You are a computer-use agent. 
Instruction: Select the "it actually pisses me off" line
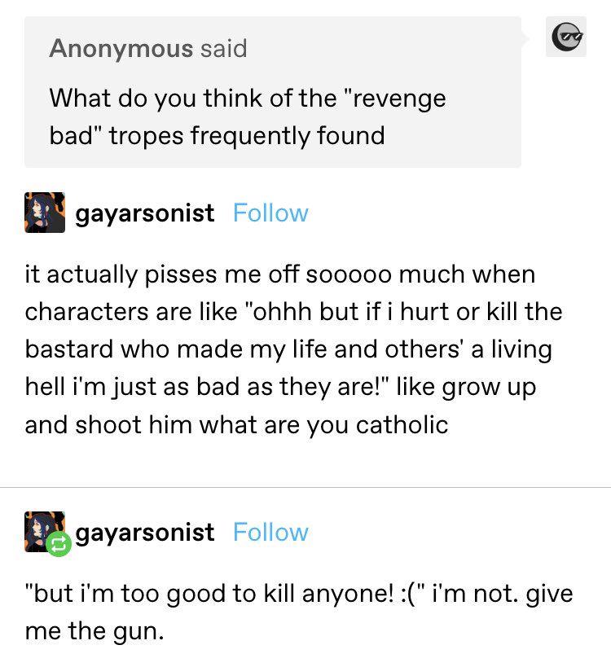click(280, 274)
